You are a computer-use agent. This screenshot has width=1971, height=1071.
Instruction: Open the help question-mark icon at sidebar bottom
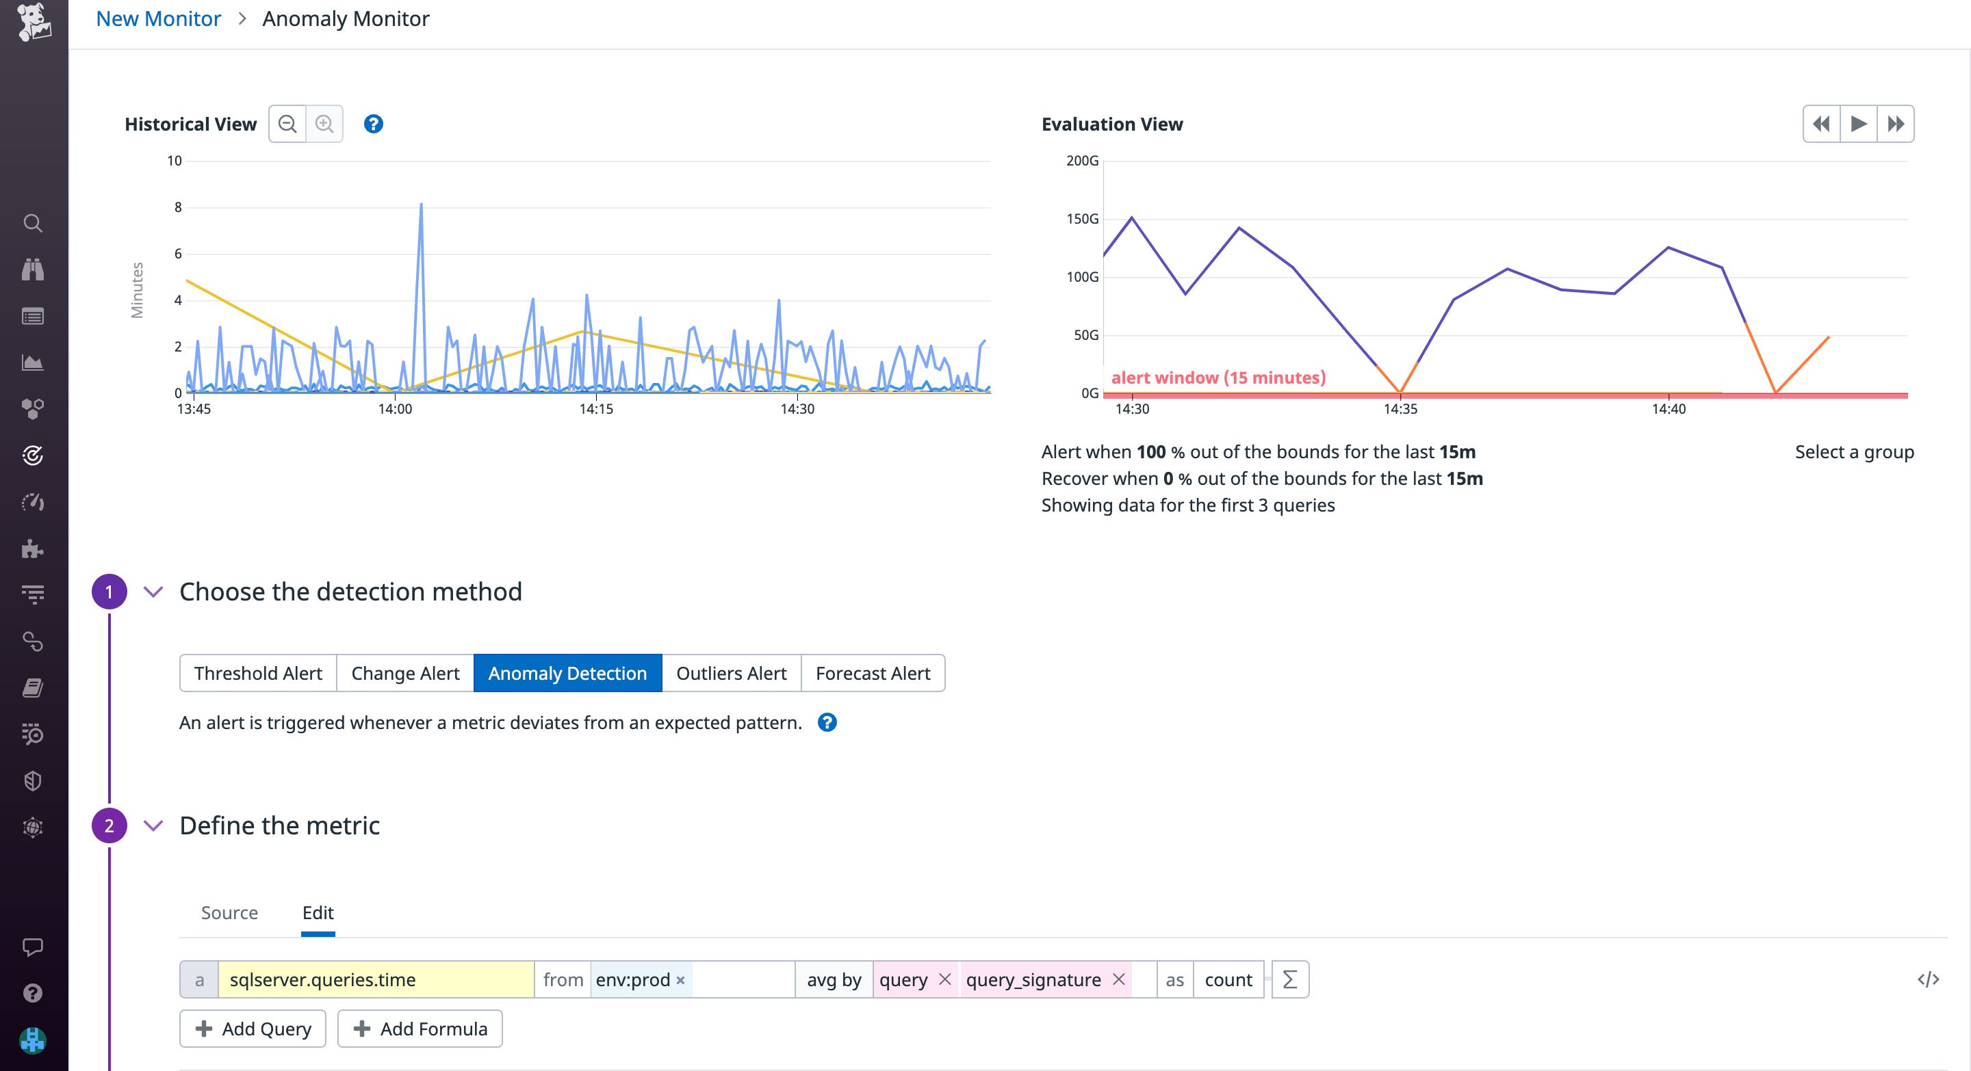(x=34, y=993)
